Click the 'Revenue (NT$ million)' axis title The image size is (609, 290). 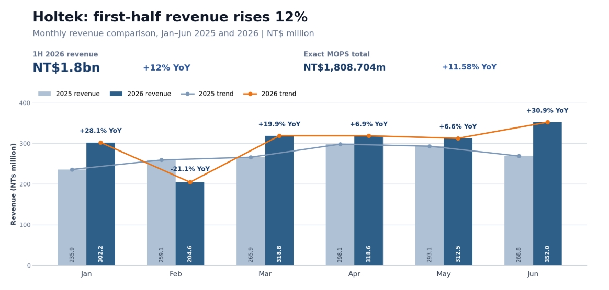14,184
